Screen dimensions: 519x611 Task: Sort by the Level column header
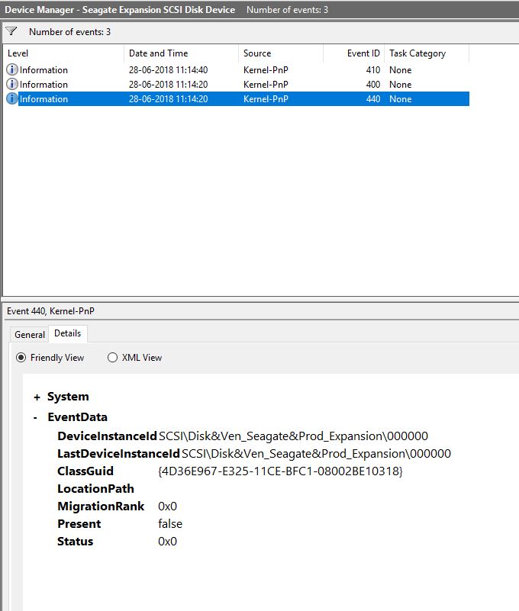64,53
